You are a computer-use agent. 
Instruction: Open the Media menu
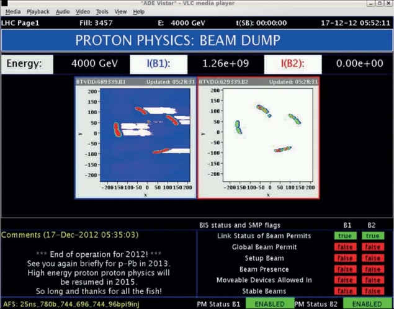(13, 11)
